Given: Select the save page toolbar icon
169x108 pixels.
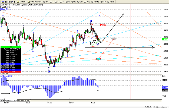Looking at the screenshot, I should (6, 2).
